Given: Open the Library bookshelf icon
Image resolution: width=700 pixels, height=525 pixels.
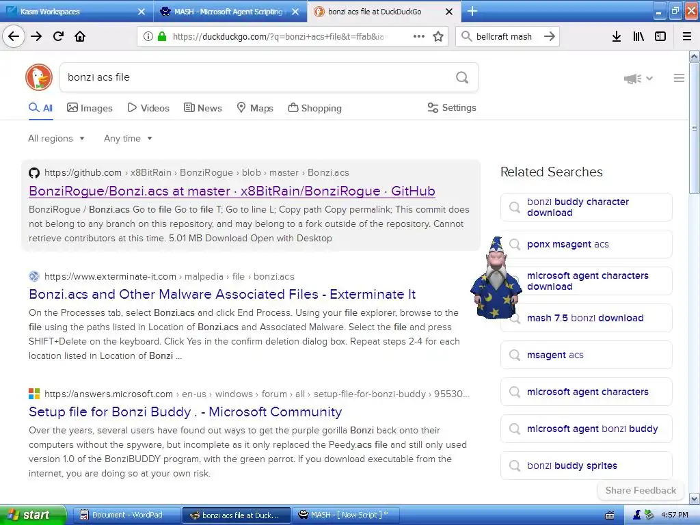Looking at the screenshot, I should [x=638, y=36].
